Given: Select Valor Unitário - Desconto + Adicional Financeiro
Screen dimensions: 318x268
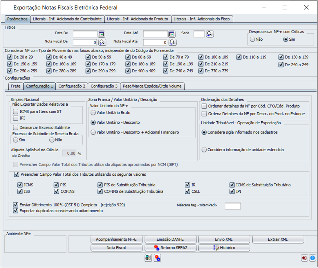Looking at the screenshot, I should tap(93, 132).
